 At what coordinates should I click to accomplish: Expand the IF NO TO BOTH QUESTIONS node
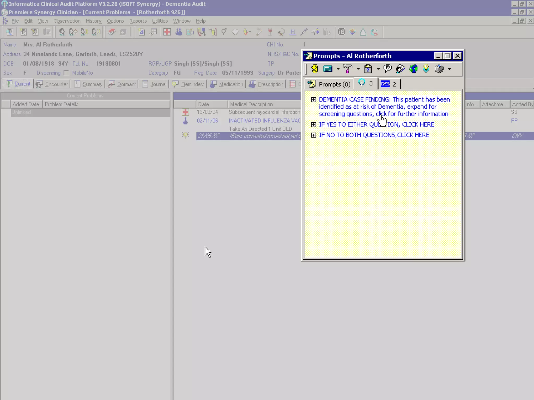coord(314,135)
